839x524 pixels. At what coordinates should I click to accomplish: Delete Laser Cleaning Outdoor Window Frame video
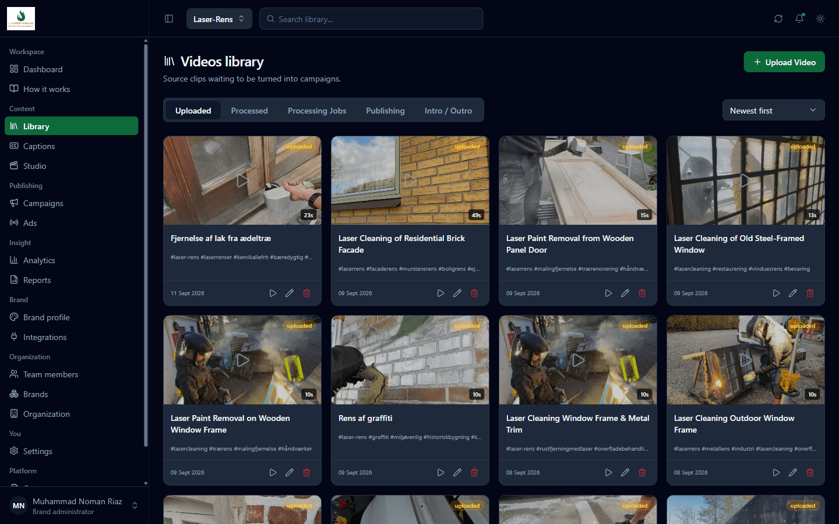pyautogui.click(x=810, y=473)
